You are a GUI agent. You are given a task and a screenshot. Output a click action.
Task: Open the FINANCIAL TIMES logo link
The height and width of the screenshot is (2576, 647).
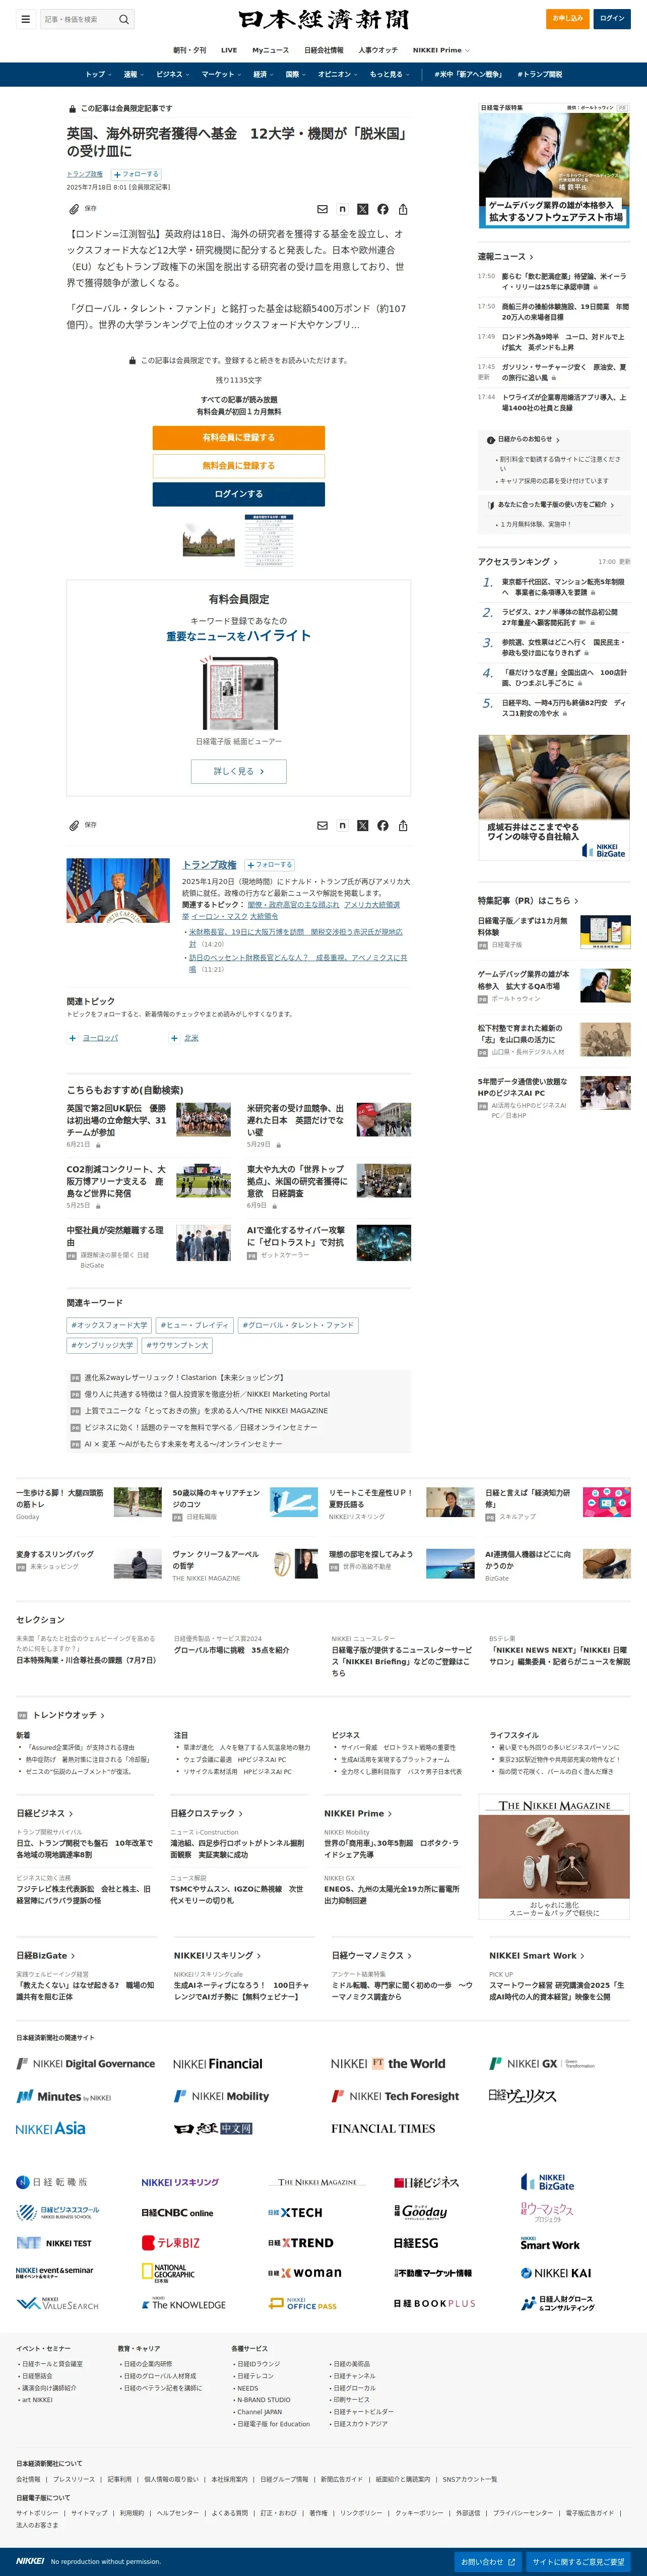(x=383, y=2129)
